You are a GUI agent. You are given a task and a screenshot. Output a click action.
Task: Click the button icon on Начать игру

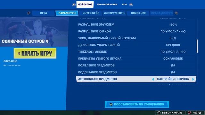point(19,53)
